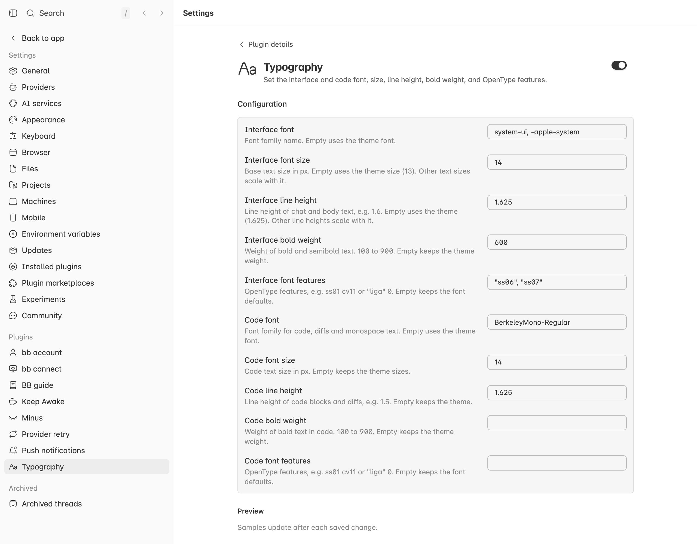Viewport: 697px width, 544px height.
Task: Disable the Typography plugin toggle
Action: pyautogui.click(x=619, y=65)
